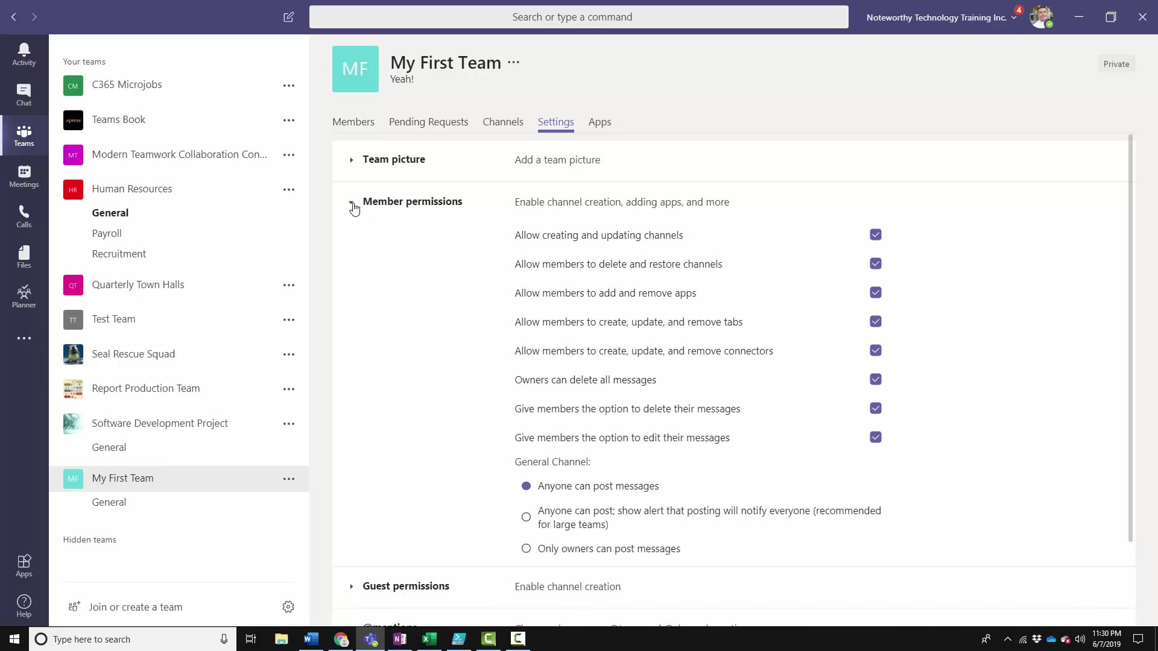
Task: Open the Calls section
Action: 24,216
